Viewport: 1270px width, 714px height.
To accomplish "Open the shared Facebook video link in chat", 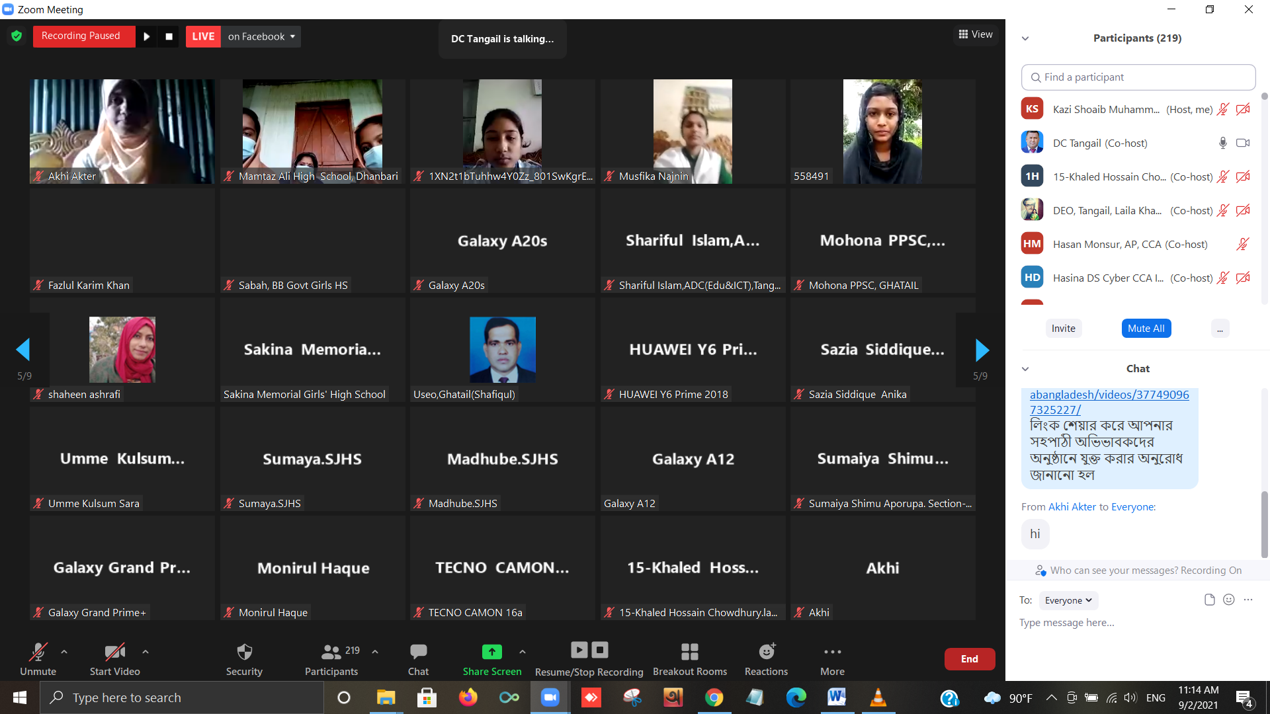I will tap(1109, 402).
